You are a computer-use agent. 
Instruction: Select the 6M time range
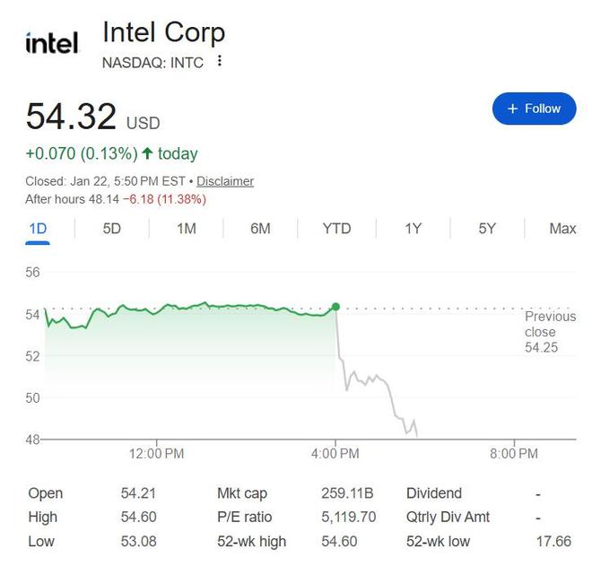pyautogui.click(x=260, y=229)
